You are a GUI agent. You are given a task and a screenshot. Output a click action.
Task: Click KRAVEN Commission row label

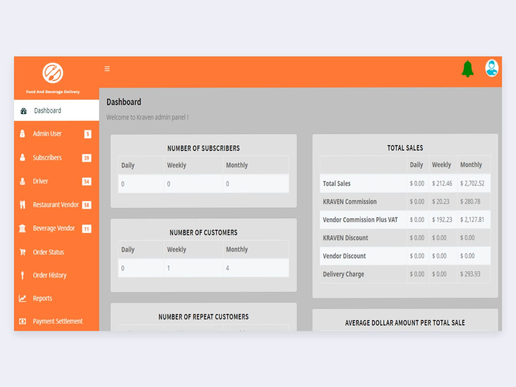pyautogui.click(x=350, y=202)
